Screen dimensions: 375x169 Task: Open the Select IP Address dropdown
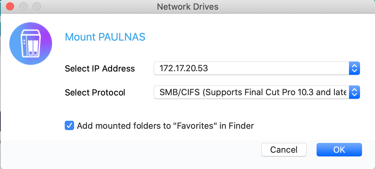(257, 68)
